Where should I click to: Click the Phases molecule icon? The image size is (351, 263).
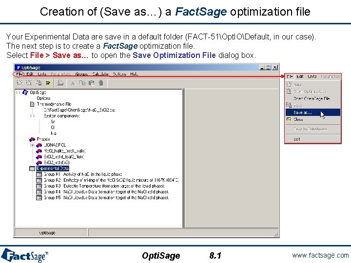[32, 139]
